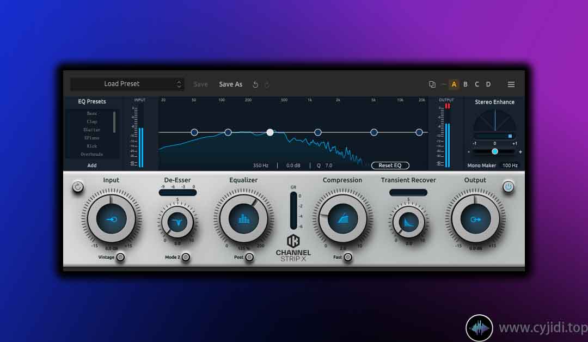Toggle the Mode 2 switch
588x342 pixels.
tap(186, 257)
